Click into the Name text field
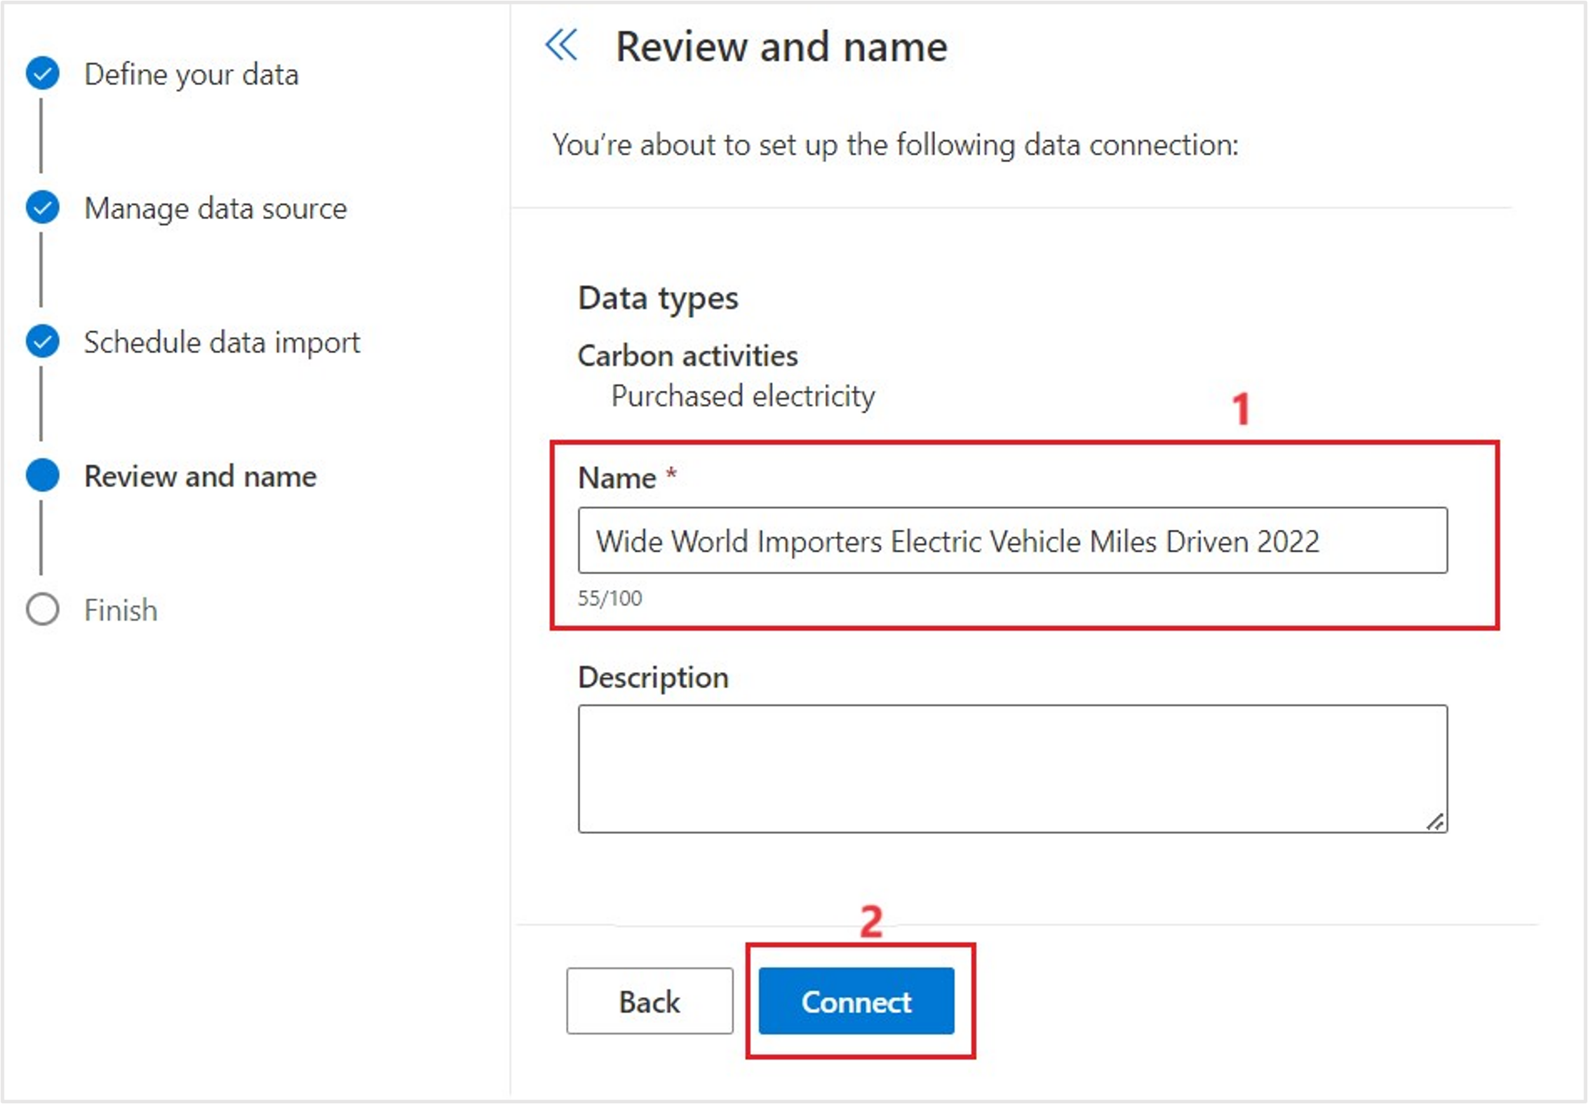 point(1012,540)
